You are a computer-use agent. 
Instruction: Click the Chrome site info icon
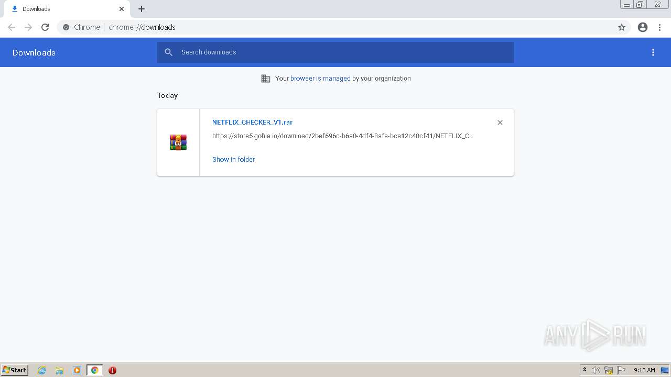coord(66,27)
